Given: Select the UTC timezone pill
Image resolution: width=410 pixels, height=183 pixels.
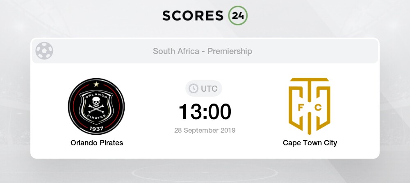Looking at the screenshot, I should 204,88.
